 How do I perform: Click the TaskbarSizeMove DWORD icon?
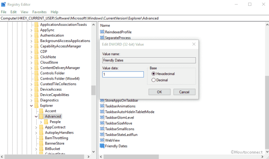coord(102,123)
